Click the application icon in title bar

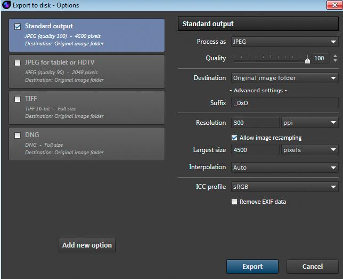tap(6, 5)
